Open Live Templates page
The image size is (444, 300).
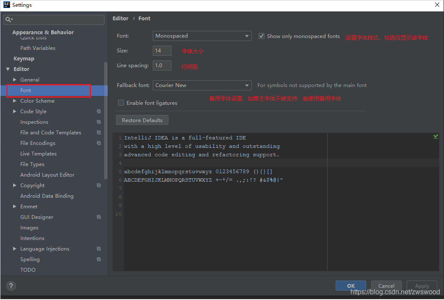[38, 154]
